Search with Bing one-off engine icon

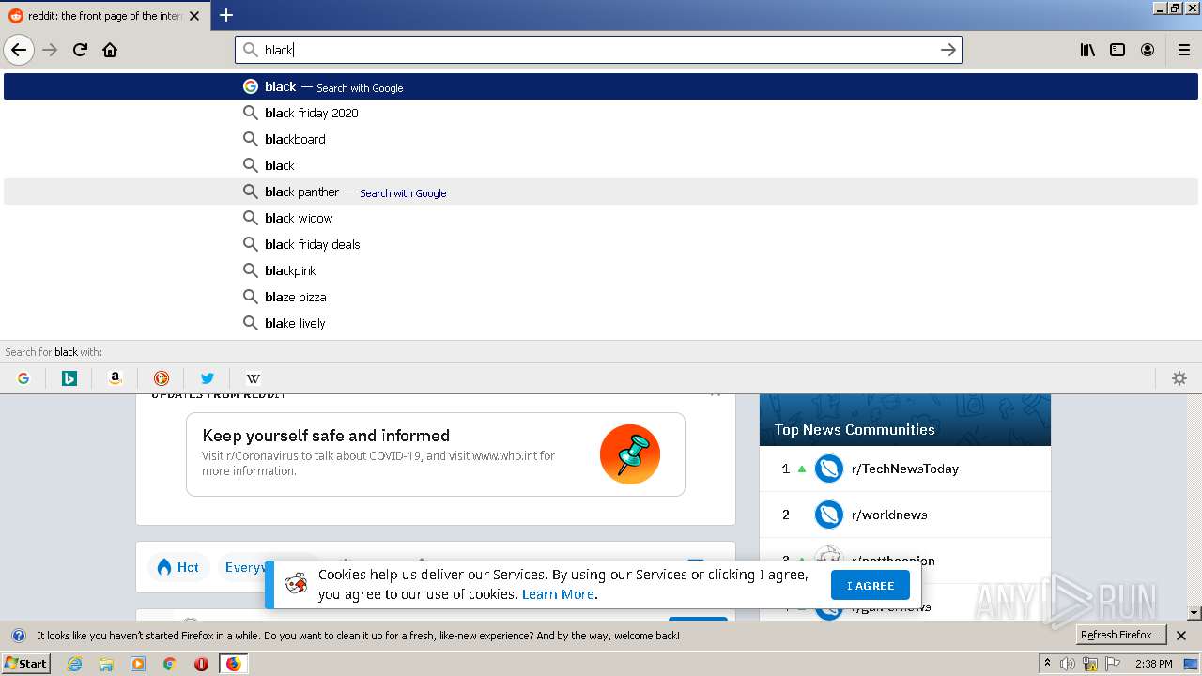69,378
